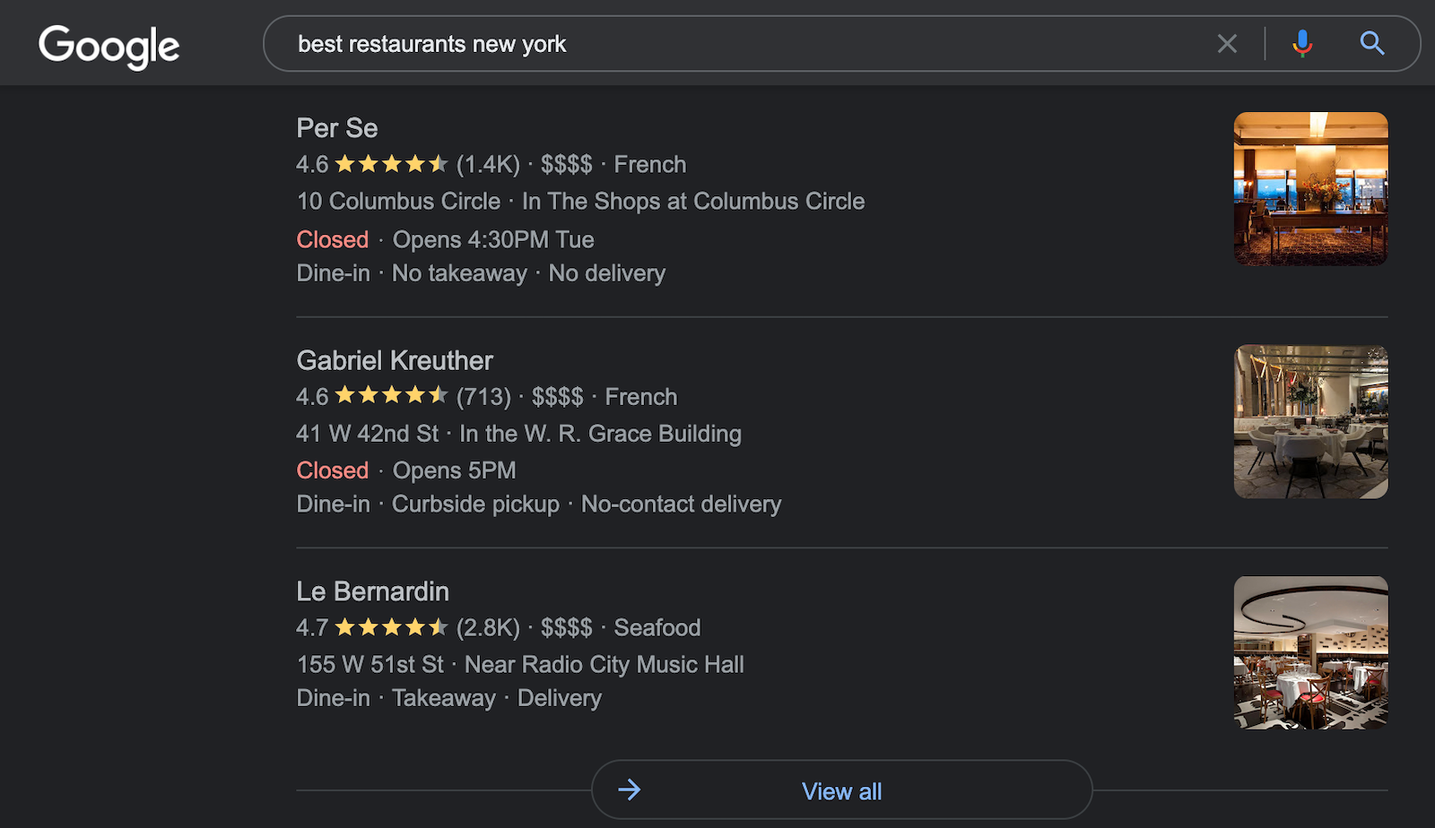Open the Gabriel Kreuther listing
Screen dimensions: 1435x828
coord(395,360)
